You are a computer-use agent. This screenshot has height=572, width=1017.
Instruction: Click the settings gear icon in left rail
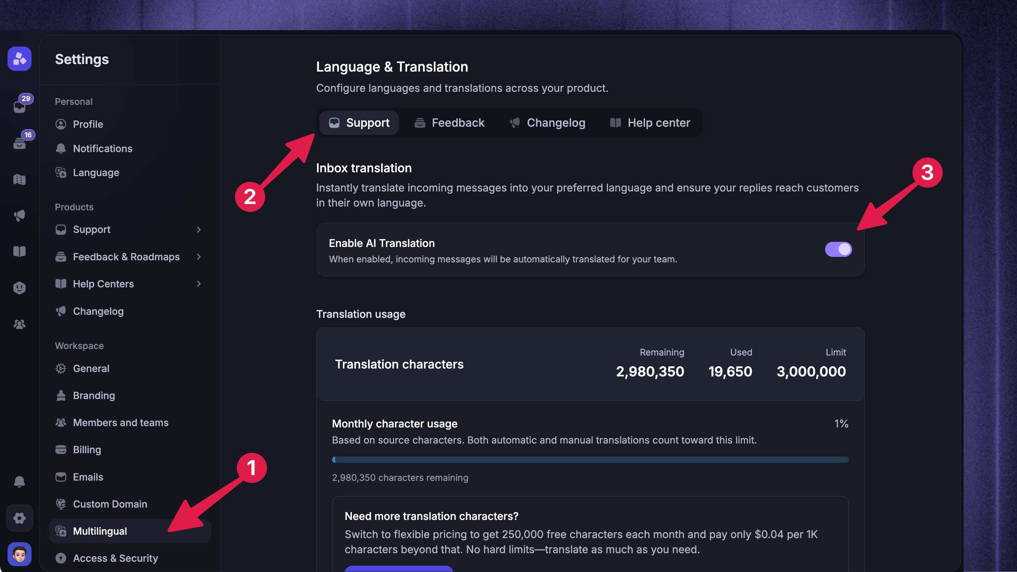19,518
